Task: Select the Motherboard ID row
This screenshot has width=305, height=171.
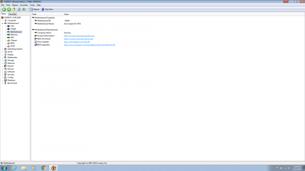Action: pyautogui.click(x=52, y=21)
